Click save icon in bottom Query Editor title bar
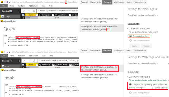This screenshot has width=169, height=97. (7, 52)
